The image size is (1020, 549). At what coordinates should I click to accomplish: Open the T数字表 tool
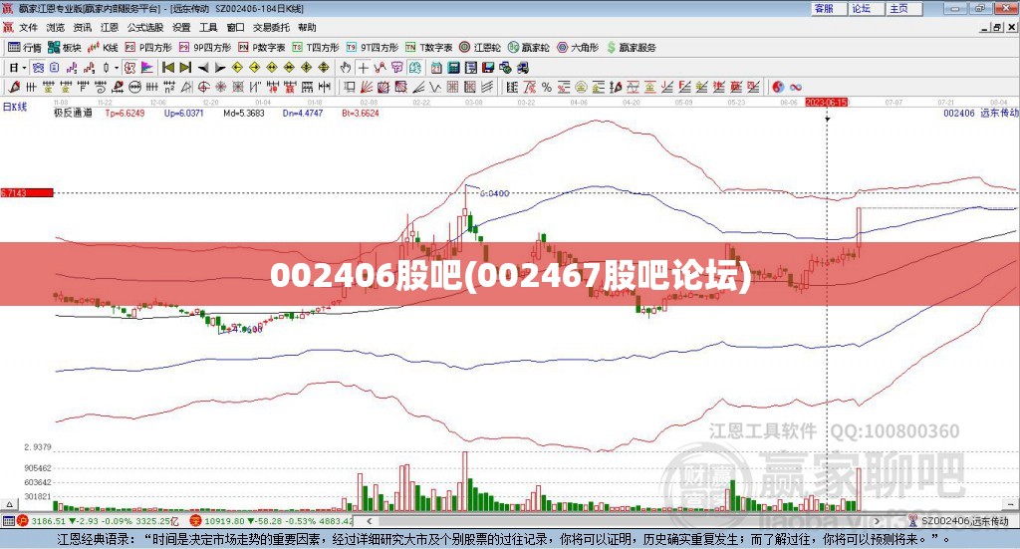(428, 48)
